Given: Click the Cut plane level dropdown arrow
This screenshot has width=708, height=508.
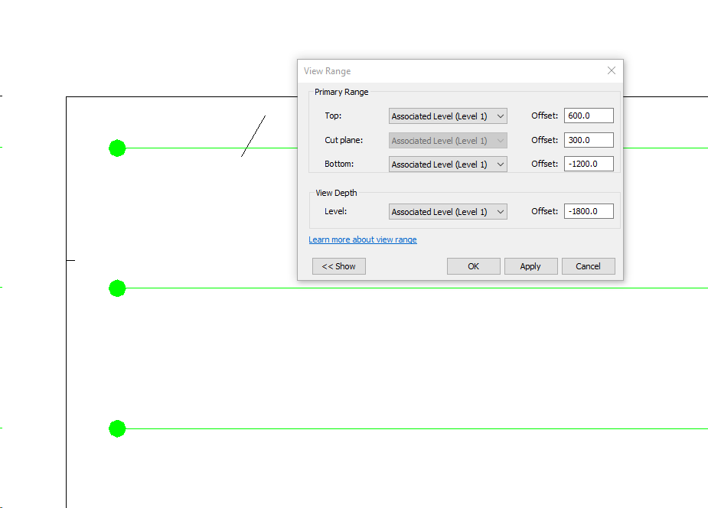Looking at the screenshot, I should point(501,140).
